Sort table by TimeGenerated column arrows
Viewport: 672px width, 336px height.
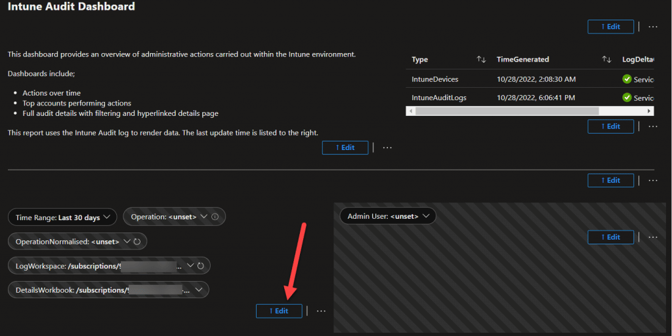coord(606,60)
